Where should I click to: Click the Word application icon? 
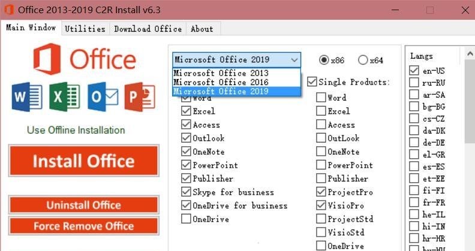pos(27,97)
